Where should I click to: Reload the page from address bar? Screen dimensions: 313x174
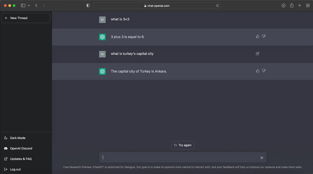coord(217,6)
